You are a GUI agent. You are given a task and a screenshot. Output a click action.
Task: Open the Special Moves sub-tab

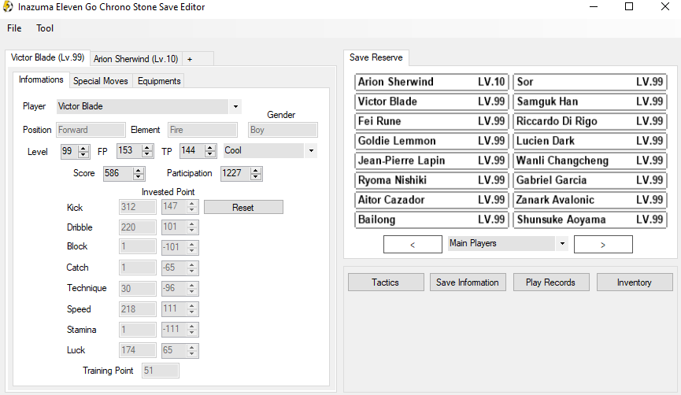(100, 81)
